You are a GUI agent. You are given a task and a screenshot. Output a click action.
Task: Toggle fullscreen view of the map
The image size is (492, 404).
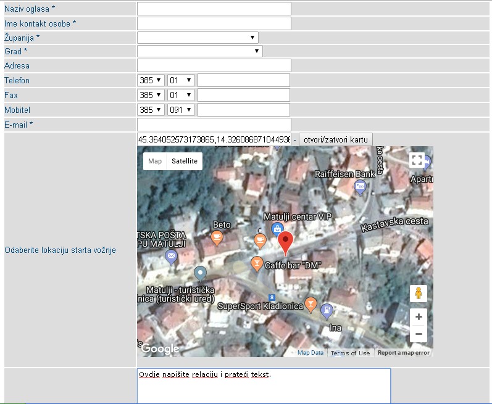coord(418,160)
